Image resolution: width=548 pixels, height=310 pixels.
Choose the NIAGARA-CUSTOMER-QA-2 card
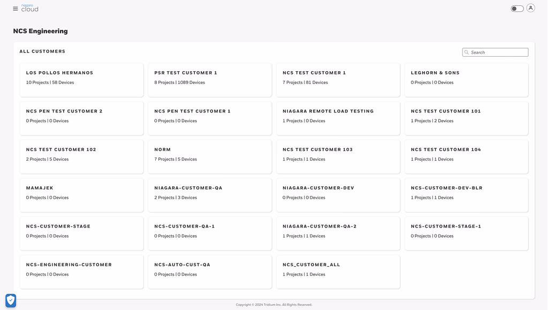pyautogui.click(x=338, y=234)
